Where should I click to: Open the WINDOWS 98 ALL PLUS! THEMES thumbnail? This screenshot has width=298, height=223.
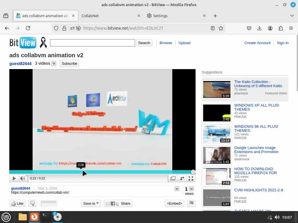click(217, 134)
